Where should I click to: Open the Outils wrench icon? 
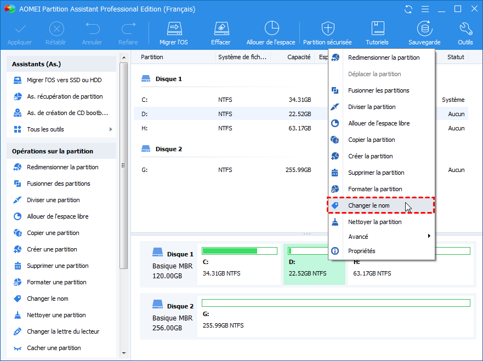pyautogui.click(x=465, y=33)
